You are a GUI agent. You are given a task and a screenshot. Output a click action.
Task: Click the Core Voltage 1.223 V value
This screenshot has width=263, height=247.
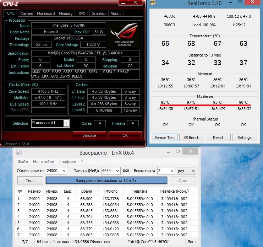click(93, 45)
